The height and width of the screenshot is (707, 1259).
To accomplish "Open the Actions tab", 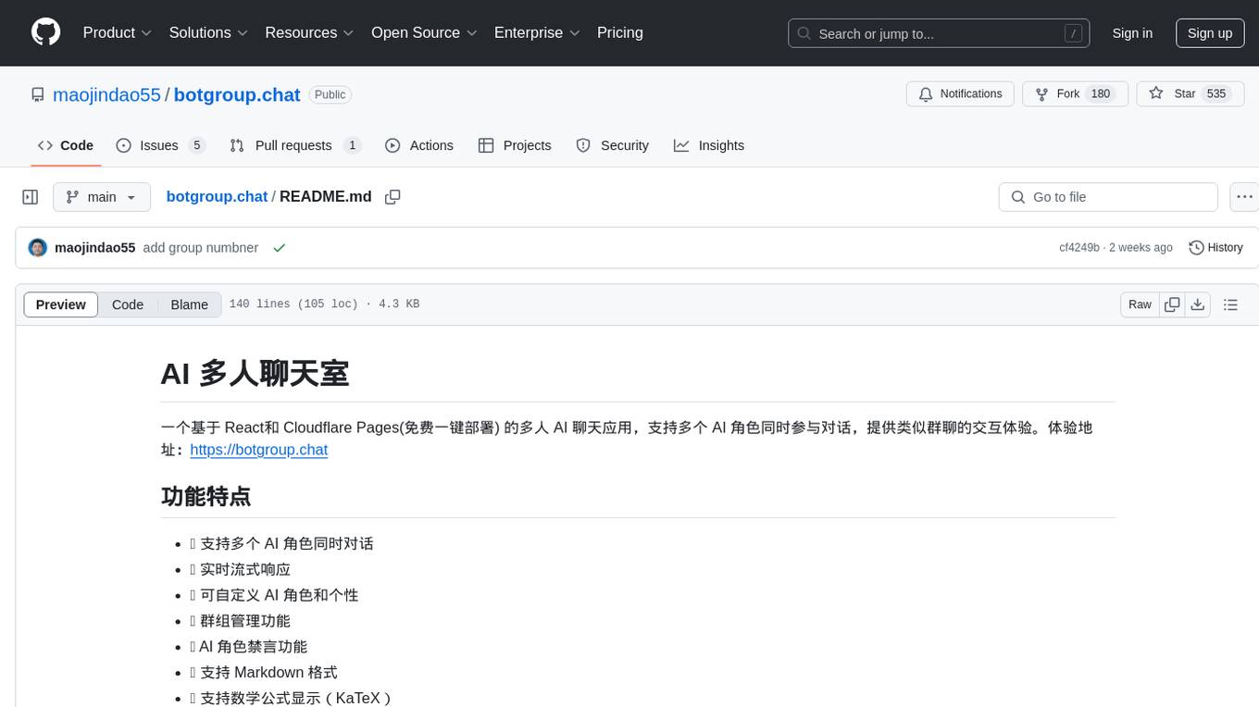I will click(x=419, y=145).
